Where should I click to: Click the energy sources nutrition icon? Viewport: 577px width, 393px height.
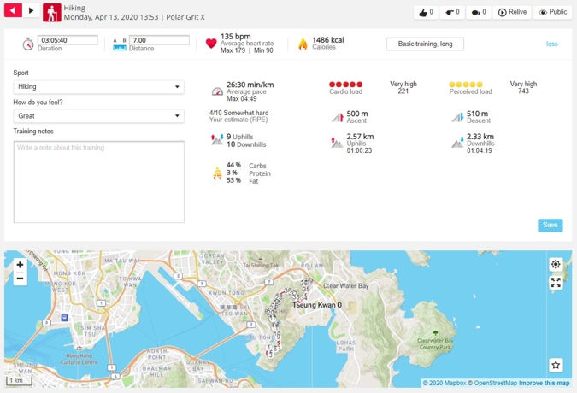(x=217, y=173)
